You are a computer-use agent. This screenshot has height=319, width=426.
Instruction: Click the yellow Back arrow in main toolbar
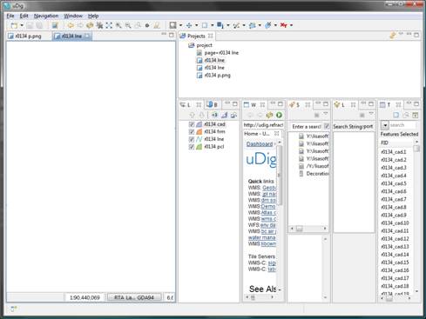(x=71, y=25)
